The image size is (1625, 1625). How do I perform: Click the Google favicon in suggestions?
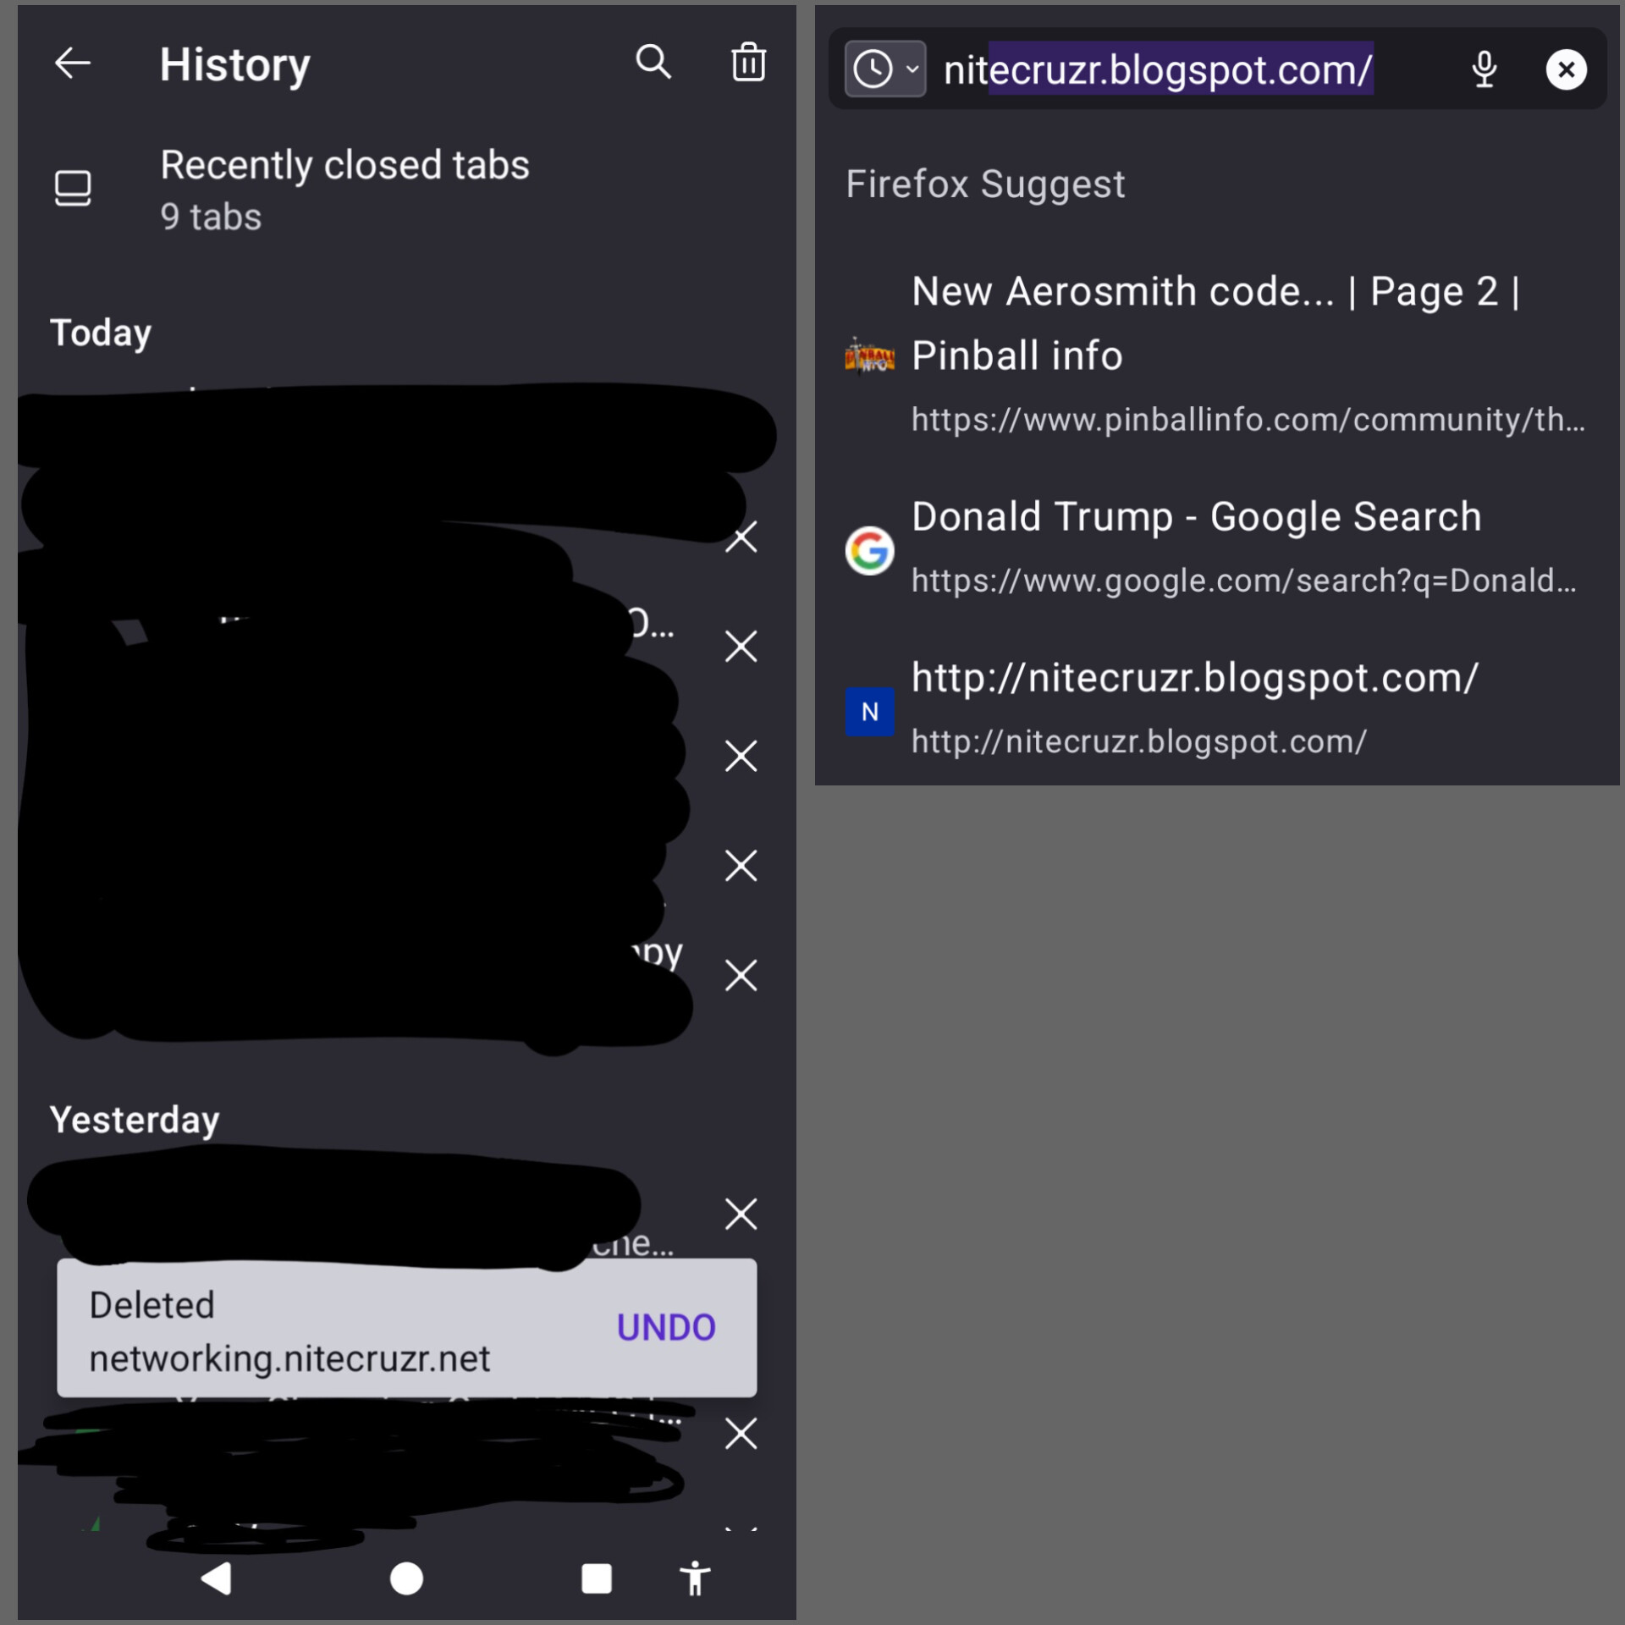click(869, 551)
